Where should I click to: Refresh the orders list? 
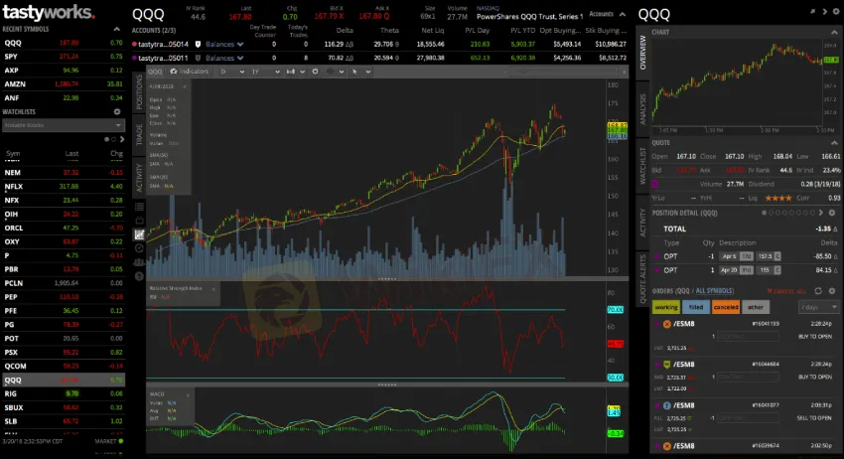point(818,291)
